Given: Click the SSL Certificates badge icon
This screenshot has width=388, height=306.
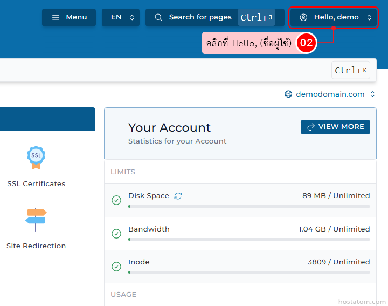Looking at the screenshot, I should click(x=36, y=157).
